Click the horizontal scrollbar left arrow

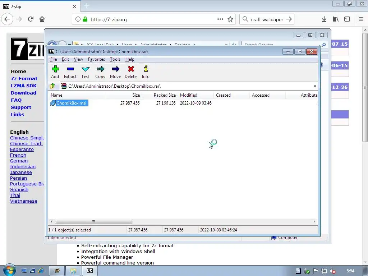point(51,221)
